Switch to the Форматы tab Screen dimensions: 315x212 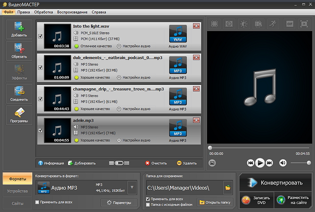tap(17, 178)
